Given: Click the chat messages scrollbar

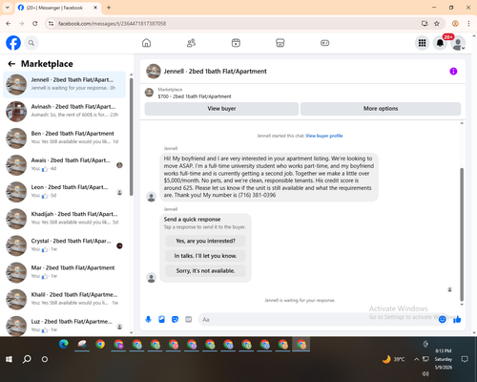Looking at the screenshot, I should pos(462,234).
